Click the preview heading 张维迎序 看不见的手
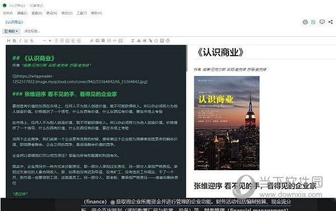Screen dimensions: 336x211 pos(255,186)
